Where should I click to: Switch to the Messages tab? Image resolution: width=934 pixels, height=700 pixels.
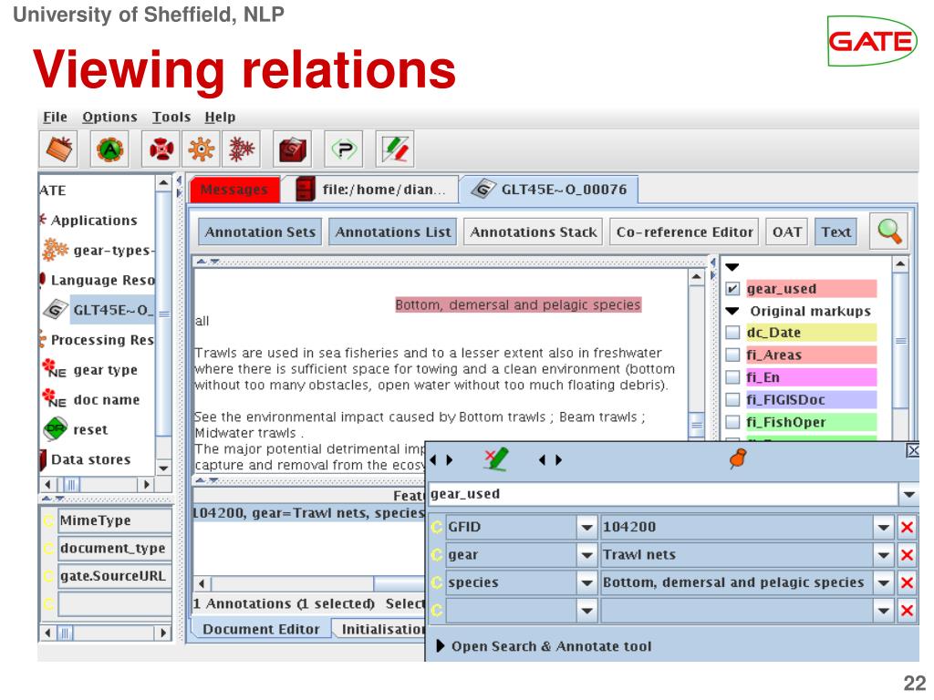pyautogui.click(x=234, y=190)
